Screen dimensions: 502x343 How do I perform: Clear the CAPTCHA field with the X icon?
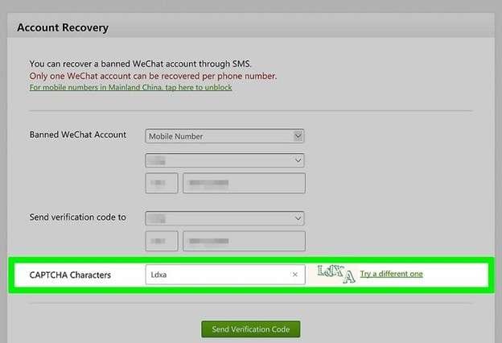click(x=295, y=275)
